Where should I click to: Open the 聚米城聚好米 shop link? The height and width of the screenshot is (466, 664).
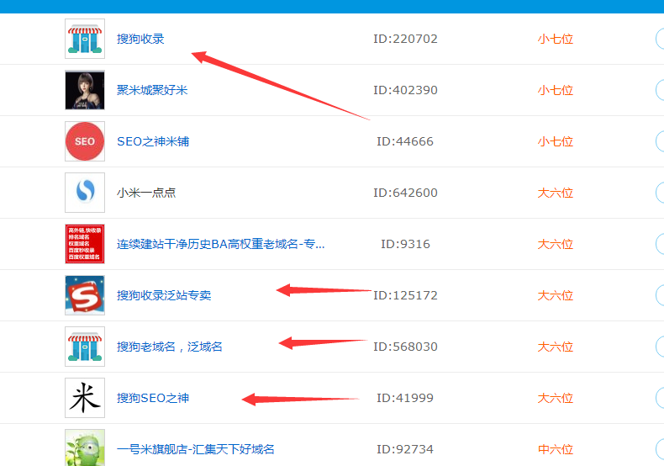[x=152, y=90]
